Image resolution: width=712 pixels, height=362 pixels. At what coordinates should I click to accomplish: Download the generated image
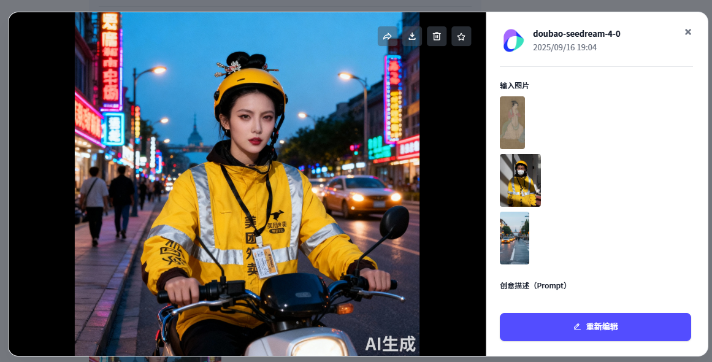coord(412,36)
